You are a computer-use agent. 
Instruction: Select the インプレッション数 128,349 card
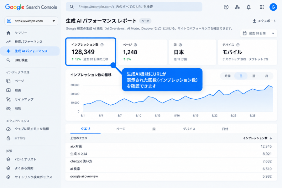91,52
